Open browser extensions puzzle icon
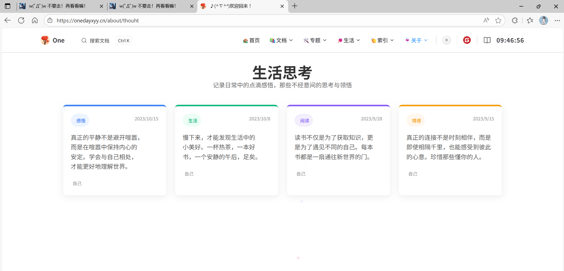This screenshot has height=271, width=564. click(x=515, y=20)
